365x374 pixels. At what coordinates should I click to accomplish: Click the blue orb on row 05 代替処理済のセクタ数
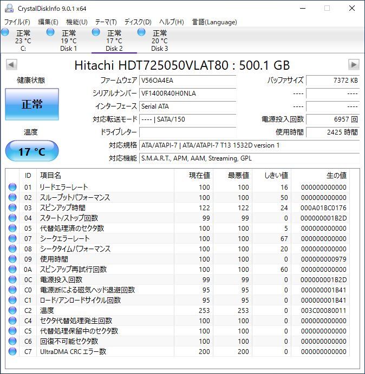coord(12,228)
